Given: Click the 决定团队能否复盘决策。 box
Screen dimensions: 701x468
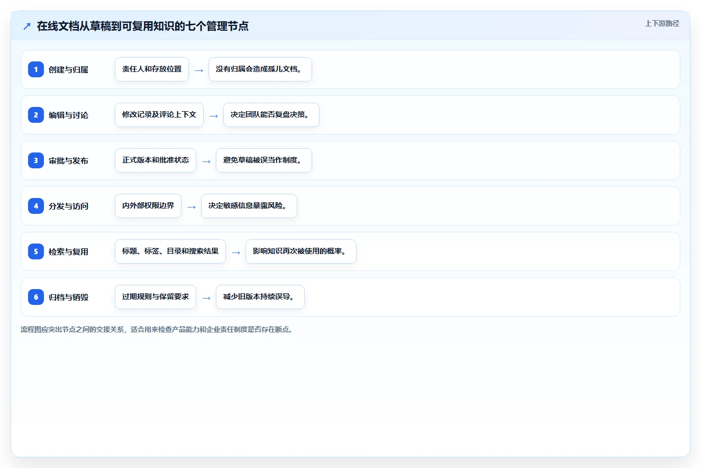Looking at the screenshot, I should pos(271,115).
